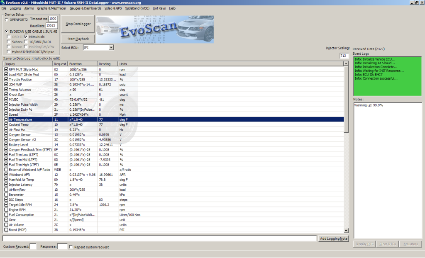Click the Response input field
425x258 pixels.
click(62, 247)
